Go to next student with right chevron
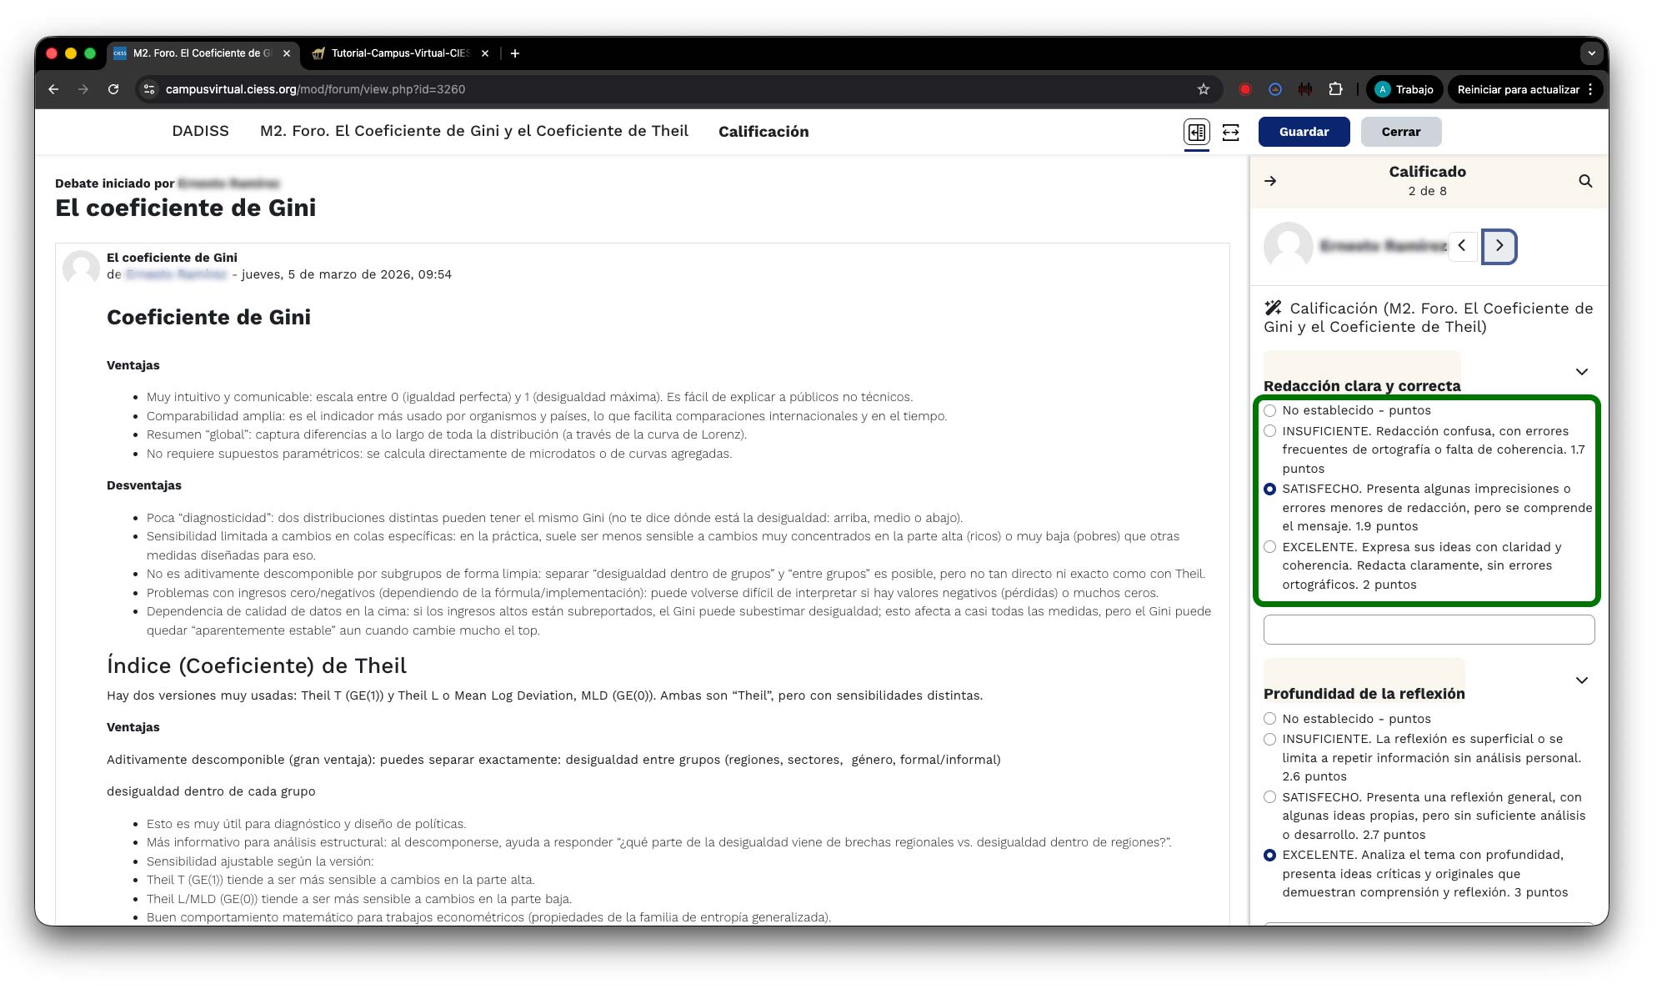This screenshot has width=1677, height=989. tap(1499, 246)
